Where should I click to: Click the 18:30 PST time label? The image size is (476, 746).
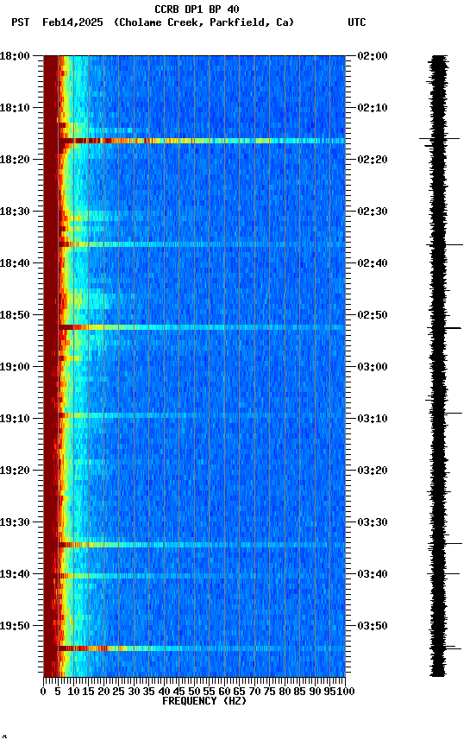click(15, 212)
